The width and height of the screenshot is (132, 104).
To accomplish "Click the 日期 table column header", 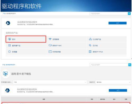I will [126, 99].
